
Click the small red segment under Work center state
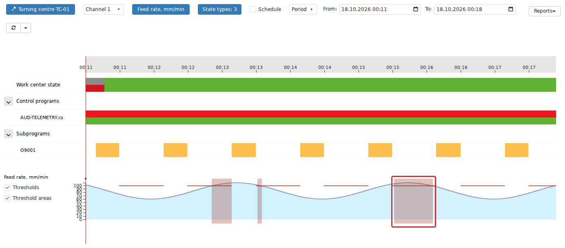pyautogui.click(x=95, y=88)
